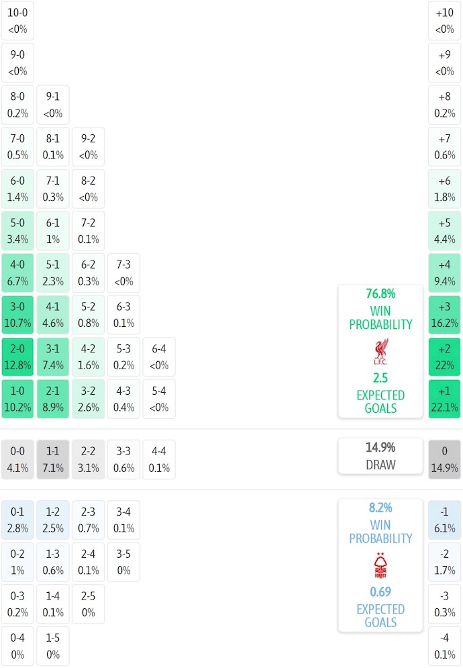Click the 14.9% draw card
The height and width of the screenshot is (668, 463).
pos(380,456)
